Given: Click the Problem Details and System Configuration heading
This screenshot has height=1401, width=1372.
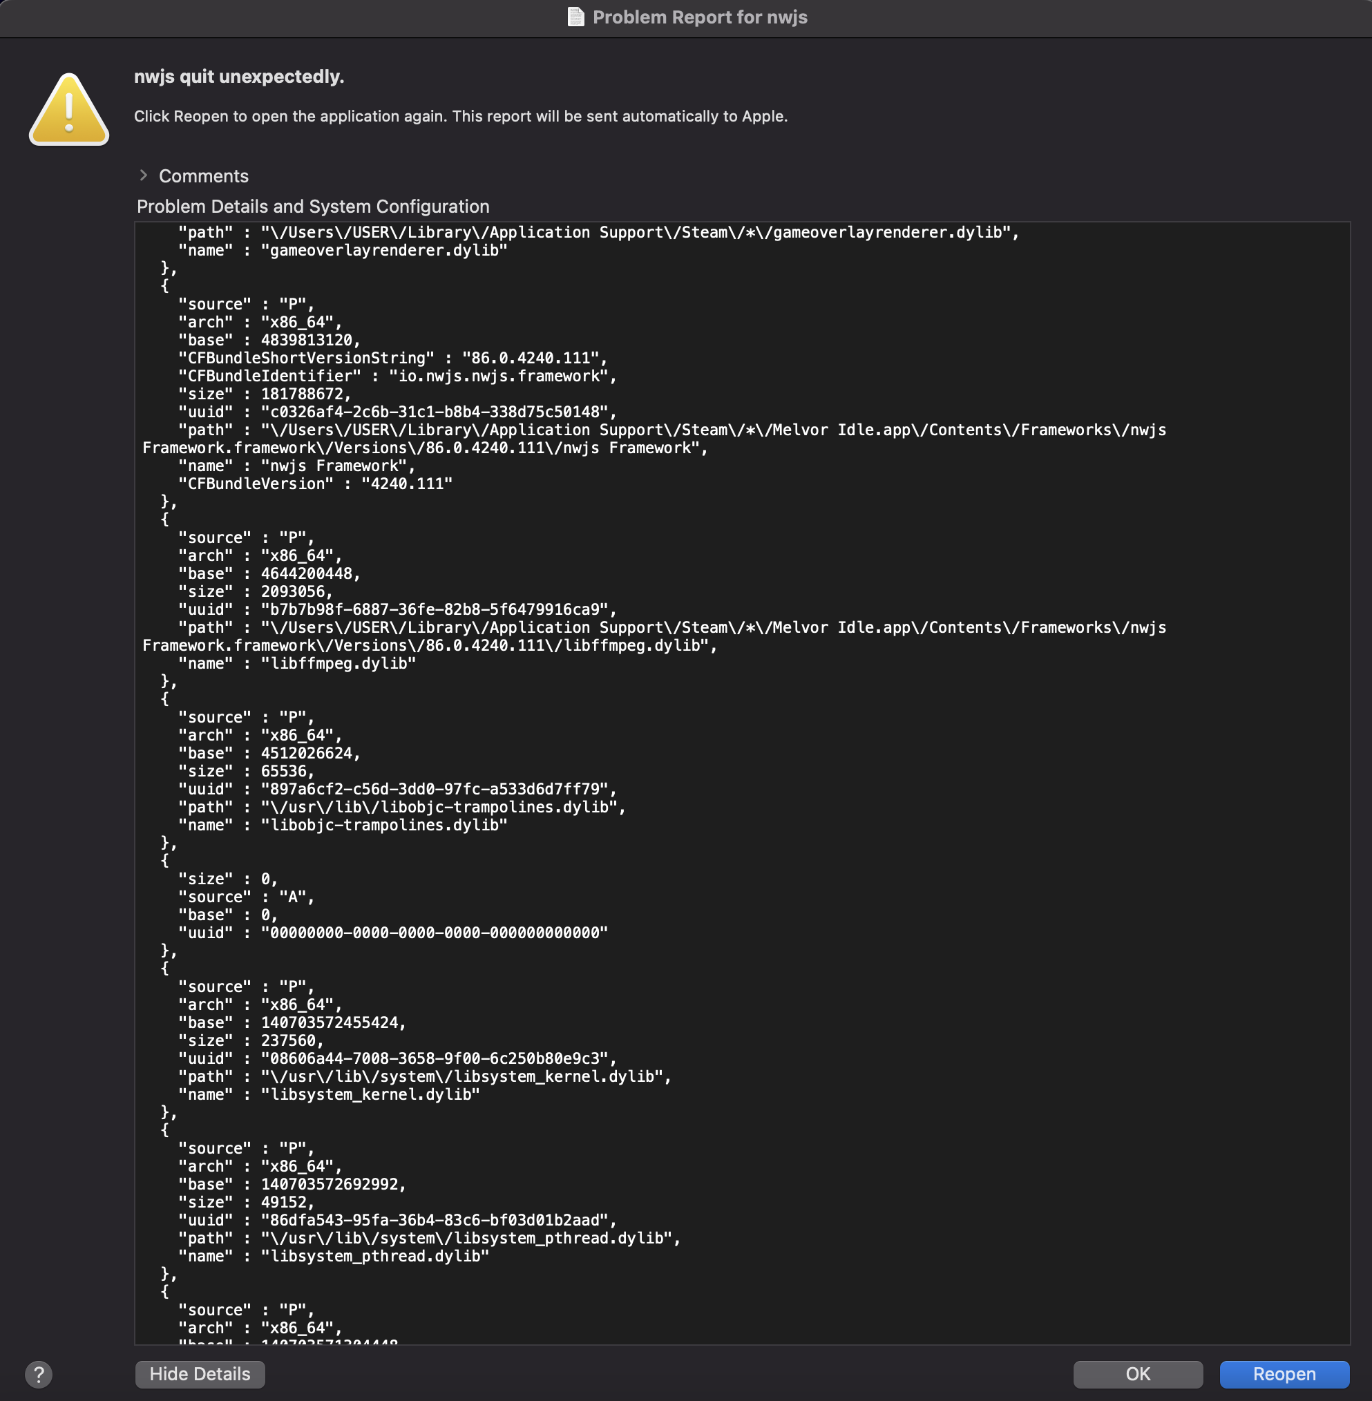Looking at the screenshot, I should pos(313,206).
